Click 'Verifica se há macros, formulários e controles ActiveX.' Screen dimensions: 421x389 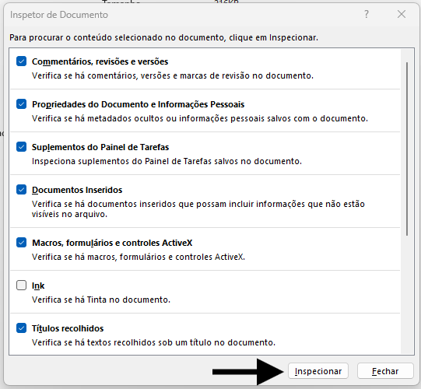pos(139,257)
